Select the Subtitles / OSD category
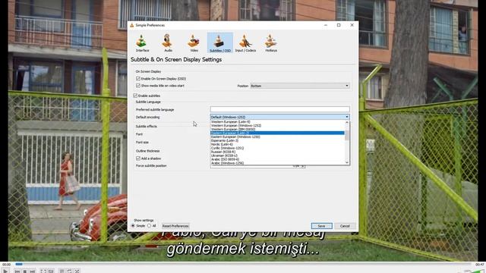The width and height of the screenshot is (486, 273). (x=219, y=42)
